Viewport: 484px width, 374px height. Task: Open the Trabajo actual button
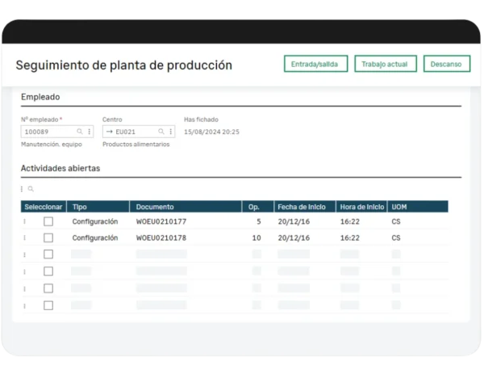pos(386,64)
